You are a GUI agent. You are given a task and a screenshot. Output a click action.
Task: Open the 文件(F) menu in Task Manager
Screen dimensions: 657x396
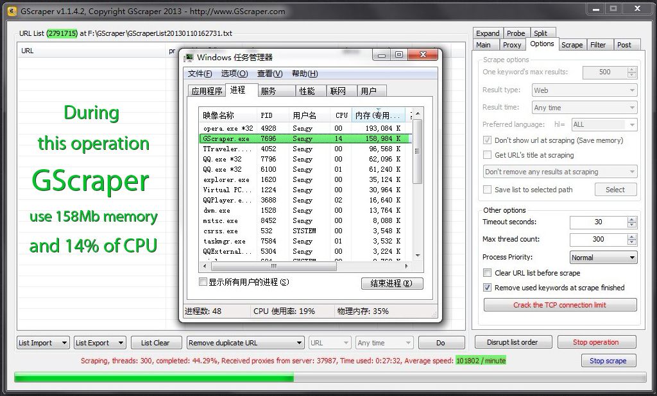click(x=200, y=74)
